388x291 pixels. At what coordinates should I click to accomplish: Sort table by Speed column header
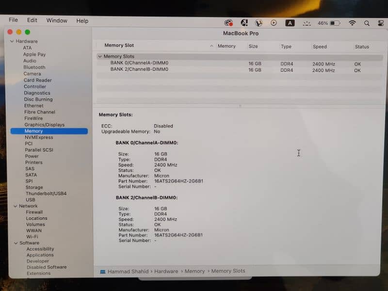(320, 47)
